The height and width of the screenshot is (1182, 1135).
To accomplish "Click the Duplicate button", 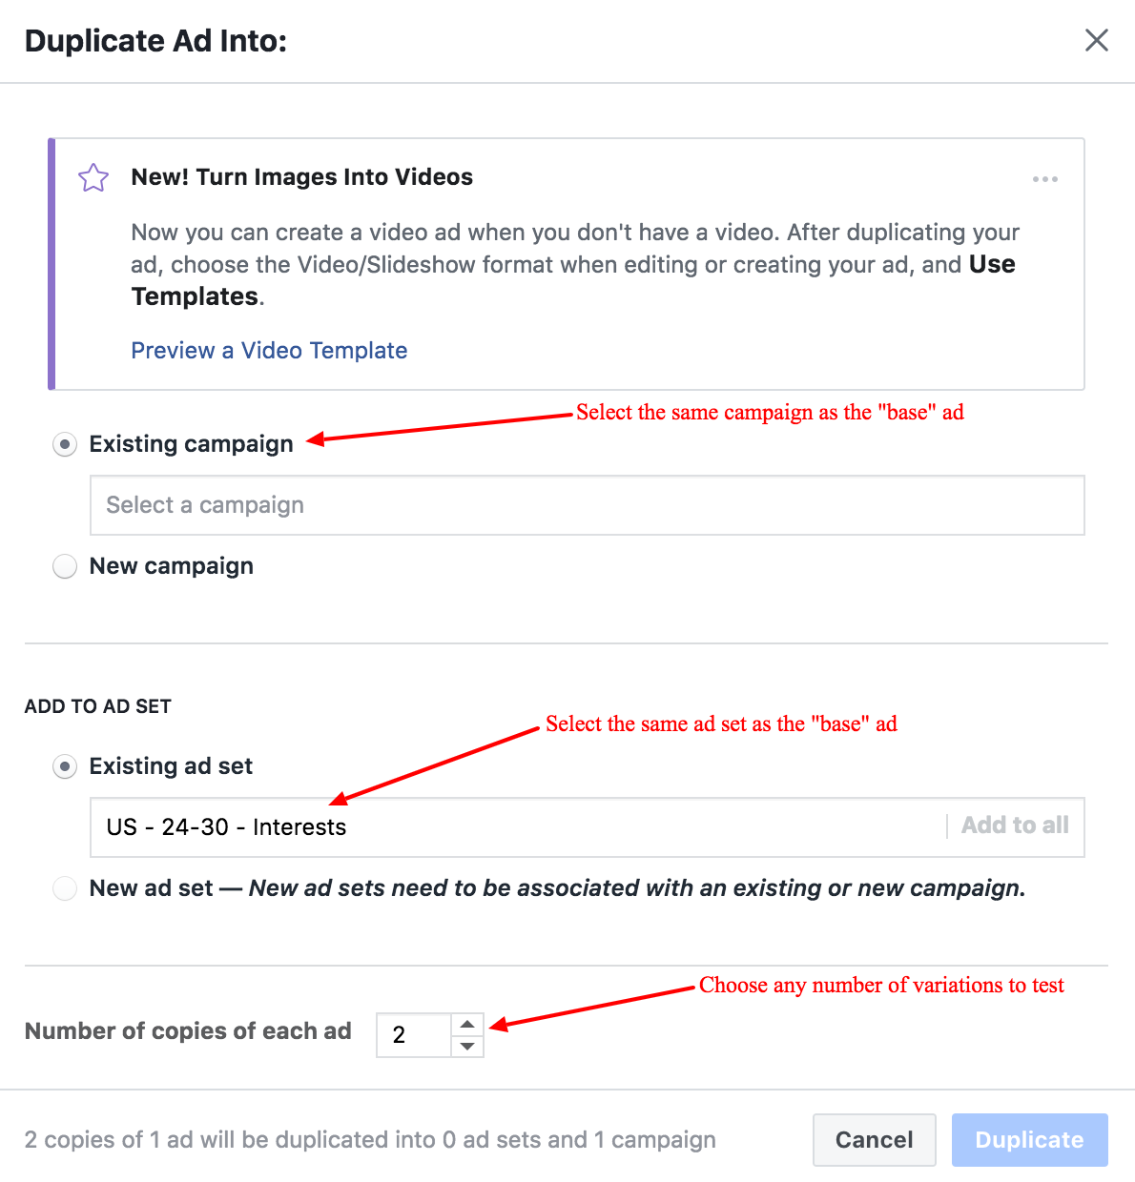I will [x=1029, y=1140].
